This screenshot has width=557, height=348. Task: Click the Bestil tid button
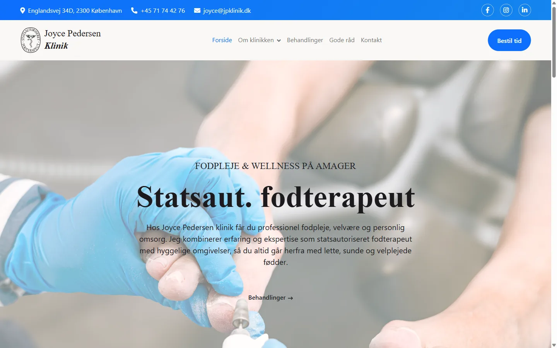509,40
